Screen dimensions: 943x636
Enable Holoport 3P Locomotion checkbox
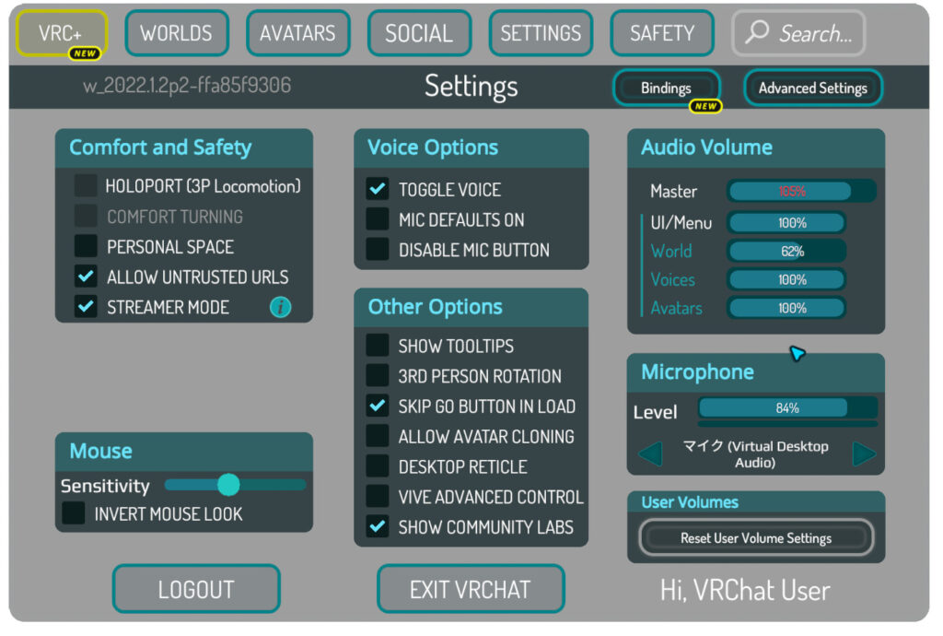pyautogui.click(x=86, y=186)
